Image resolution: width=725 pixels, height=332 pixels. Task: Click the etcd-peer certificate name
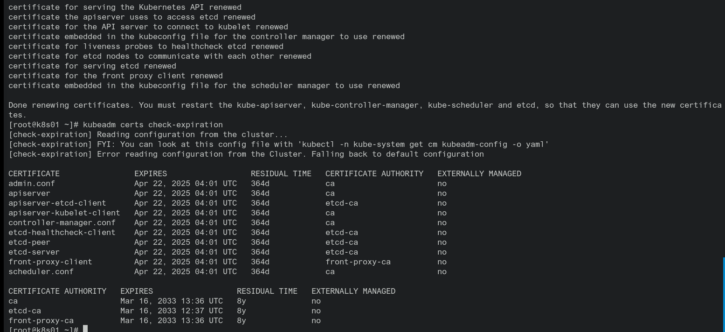click(29, 242)
